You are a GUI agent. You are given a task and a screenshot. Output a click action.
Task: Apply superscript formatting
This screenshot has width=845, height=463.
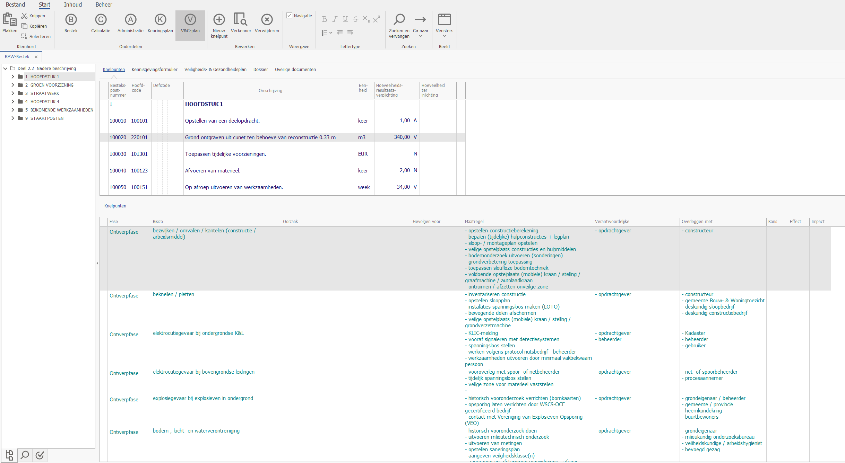click(x=377, y=19)
